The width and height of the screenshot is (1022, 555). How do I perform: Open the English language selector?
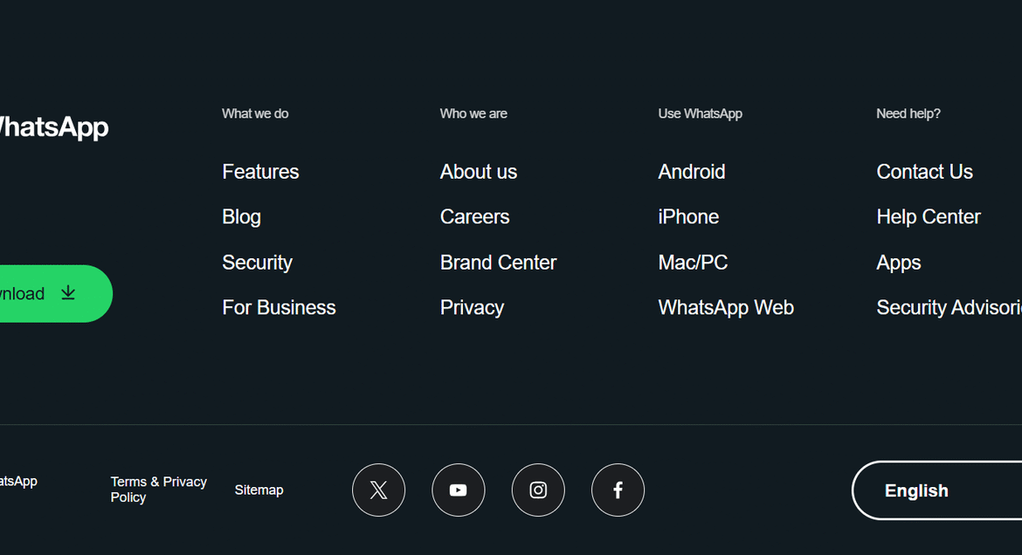935,490
